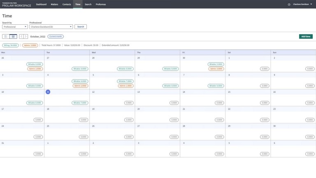Open the Professional dropdown list
The image size is (316, 178).
[x=51, y=27]
